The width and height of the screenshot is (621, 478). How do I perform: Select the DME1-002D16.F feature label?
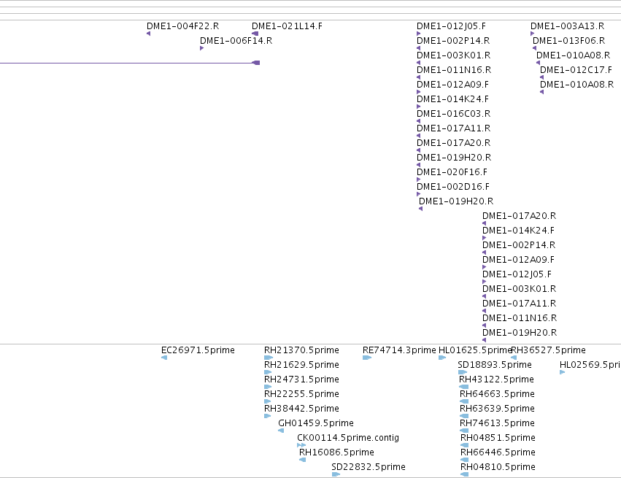(453, 187)
